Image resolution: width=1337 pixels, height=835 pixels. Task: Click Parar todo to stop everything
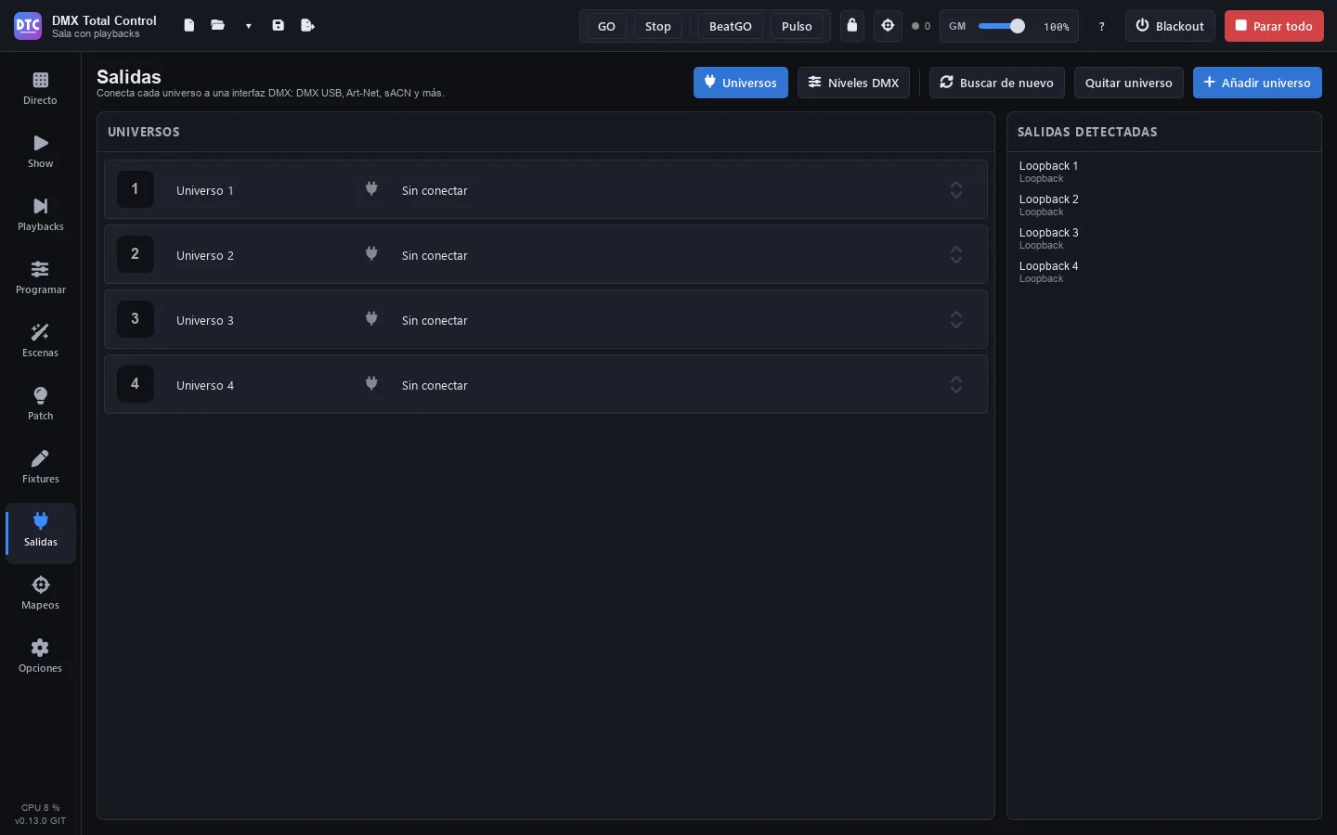(1274, 26)
